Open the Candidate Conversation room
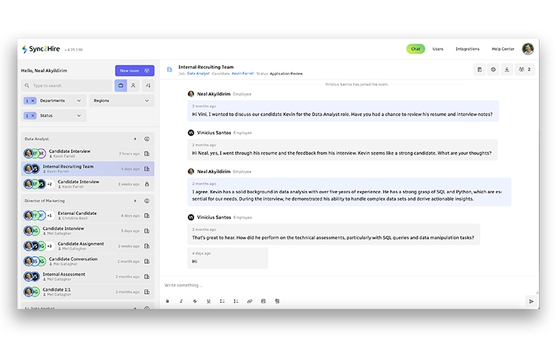The image size is (557, 348). (88, 262)
